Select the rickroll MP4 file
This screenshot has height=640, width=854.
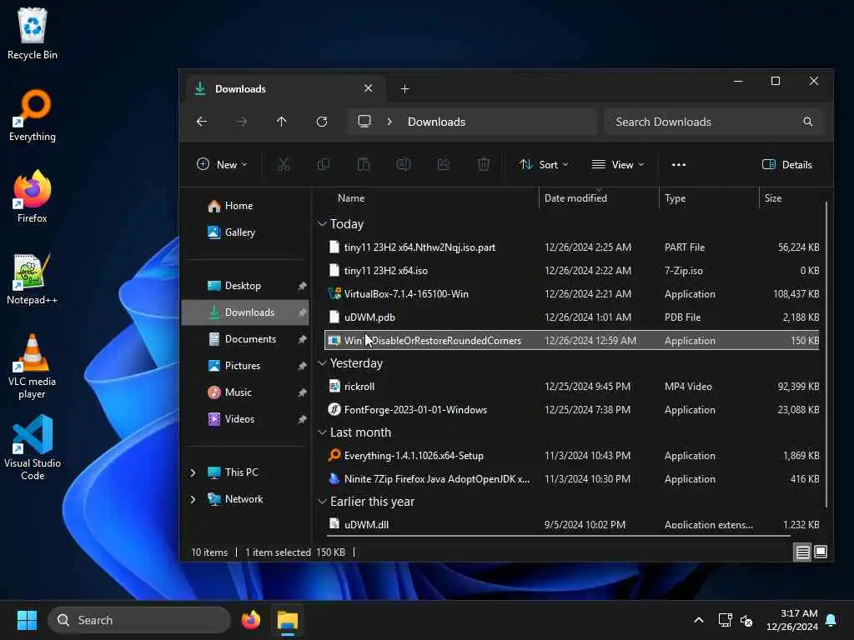pyautogui.click(x=572, y=387)
